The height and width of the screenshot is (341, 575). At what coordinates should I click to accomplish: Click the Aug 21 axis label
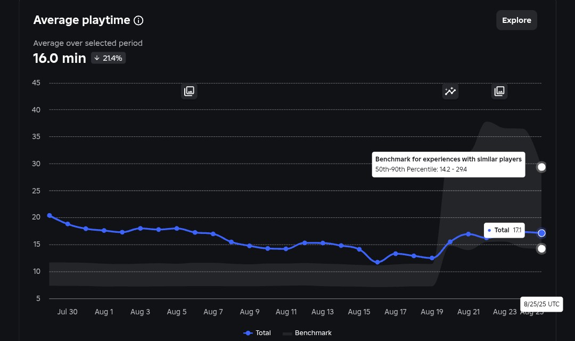tap(469, 312)
